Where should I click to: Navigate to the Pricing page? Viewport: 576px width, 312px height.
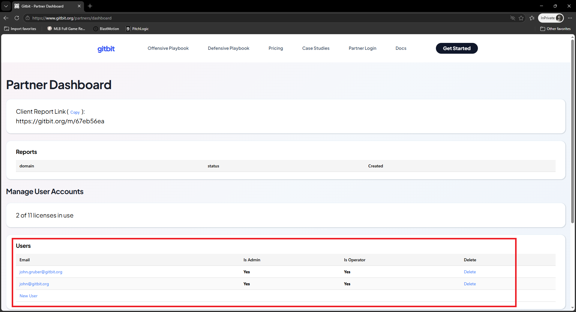[275, 48]
